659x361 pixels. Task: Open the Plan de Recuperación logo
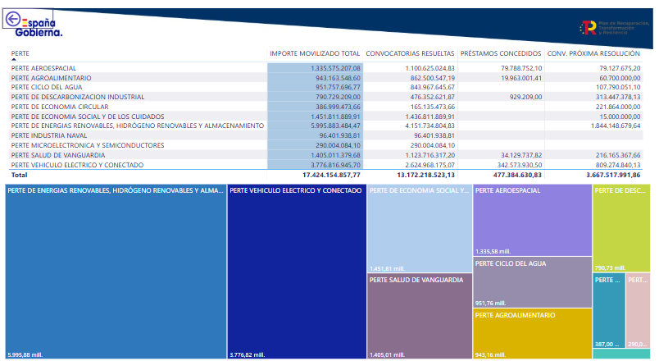[x=614, y=28]
